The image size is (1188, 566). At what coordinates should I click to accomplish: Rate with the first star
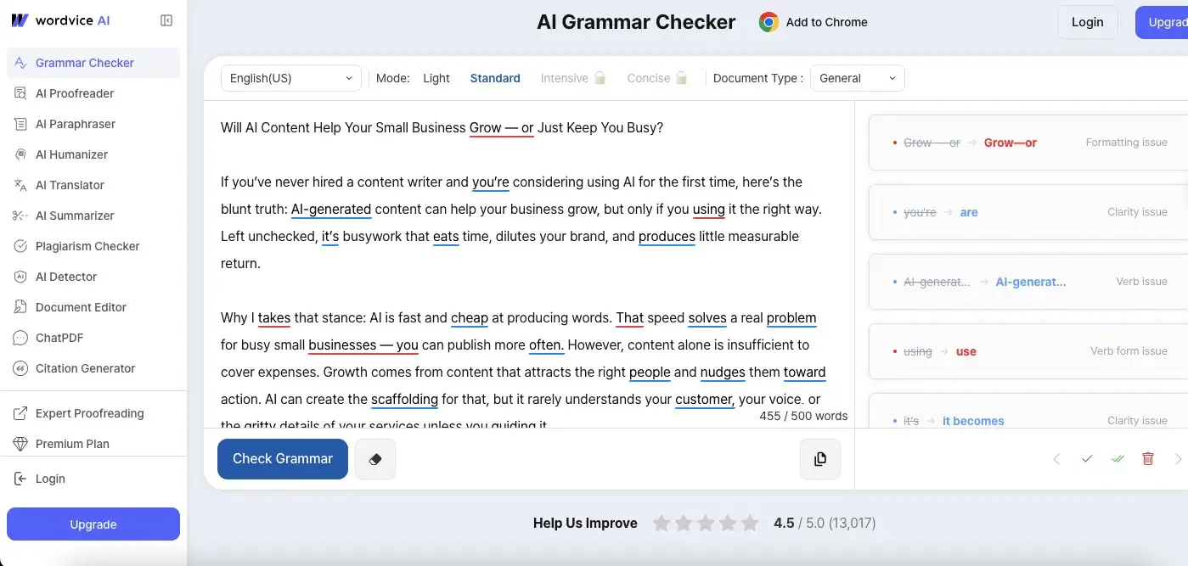tap(662, 524)
